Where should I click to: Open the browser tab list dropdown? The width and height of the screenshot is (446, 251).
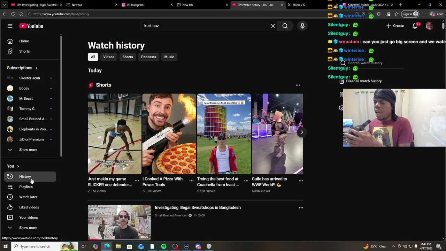click(5, 5)
